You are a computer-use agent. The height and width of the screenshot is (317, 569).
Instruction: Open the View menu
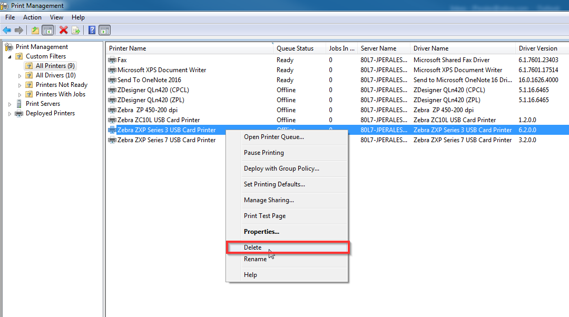point(56,17)
